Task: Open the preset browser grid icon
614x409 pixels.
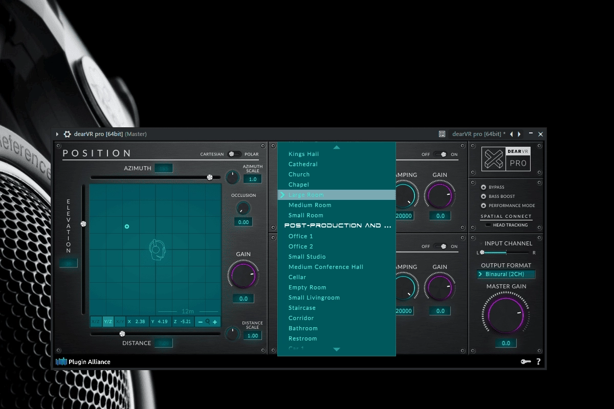Action: [442, 134]
